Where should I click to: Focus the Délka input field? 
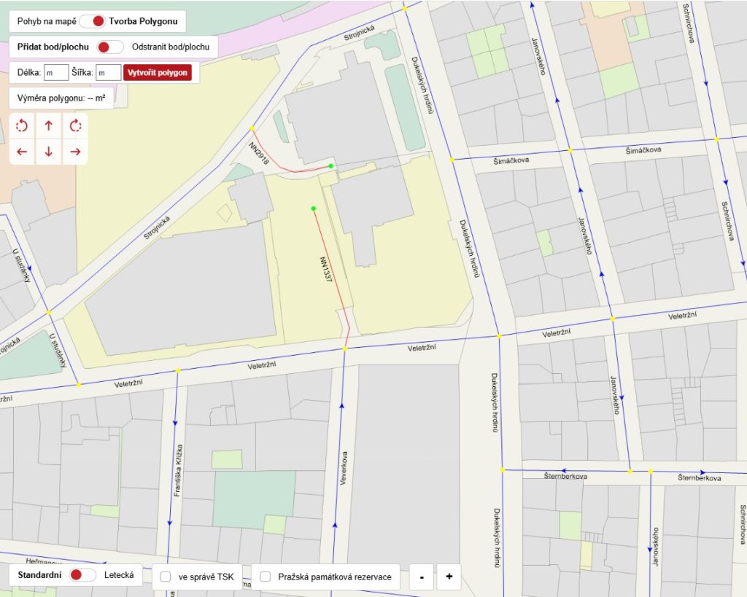pos(56,73)
